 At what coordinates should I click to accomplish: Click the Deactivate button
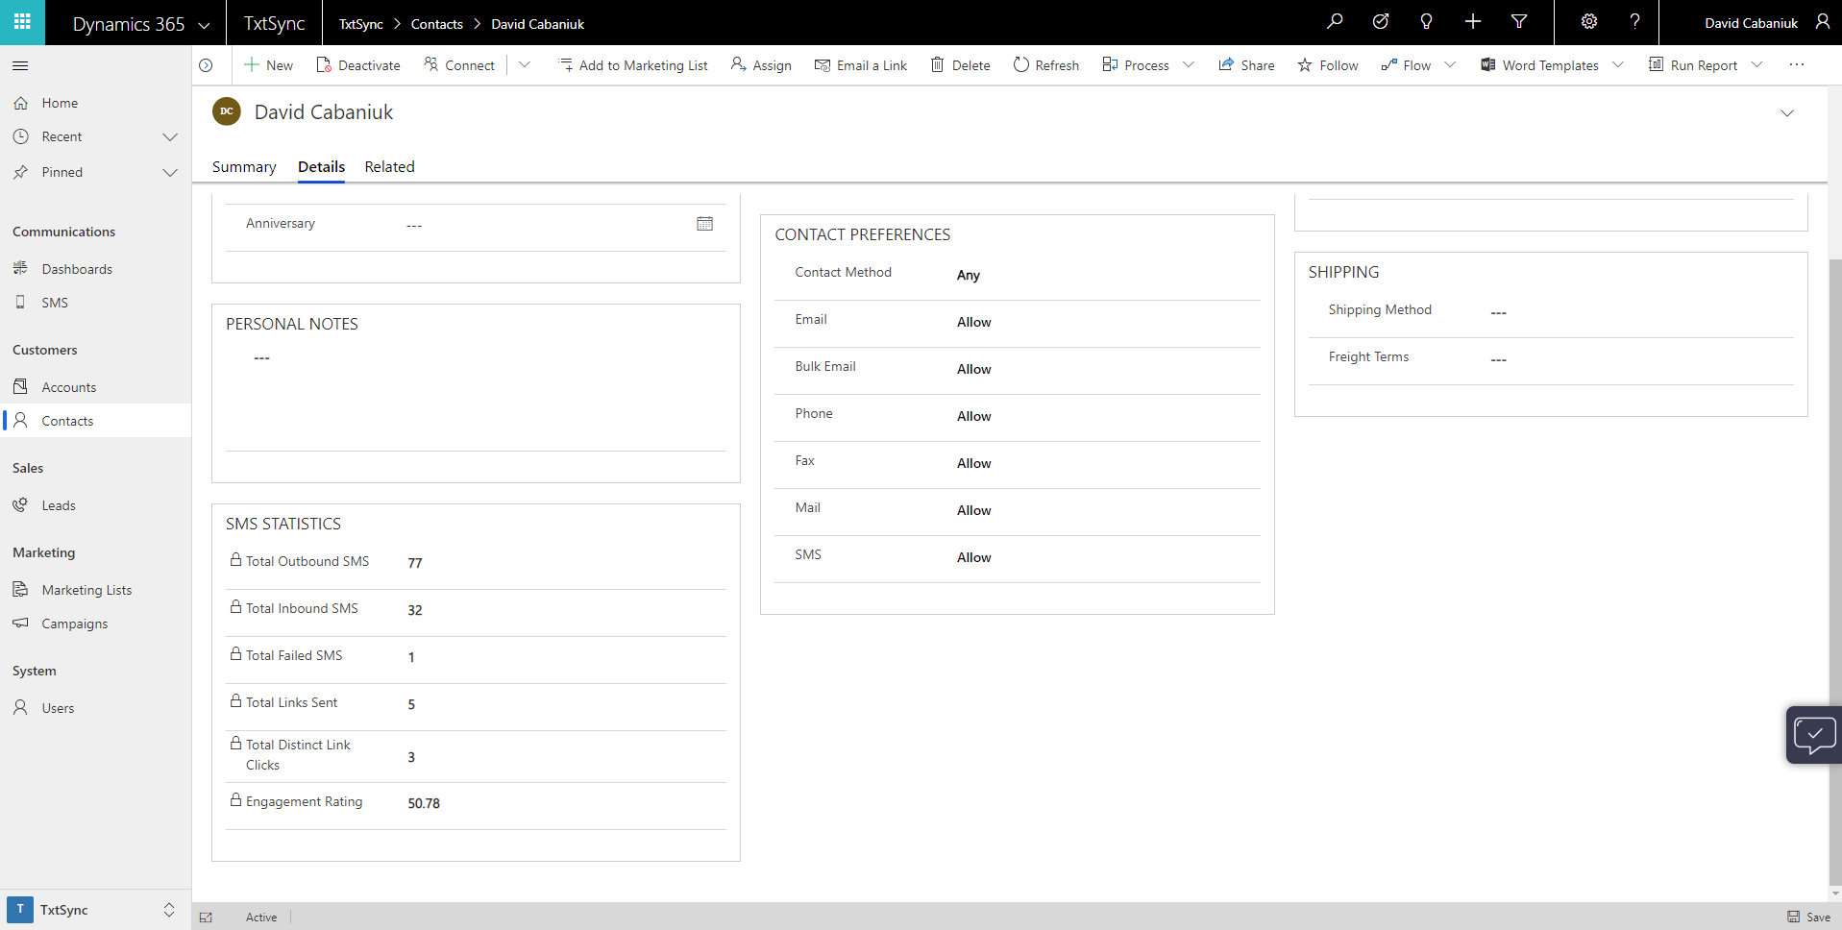tap(358, 65)
